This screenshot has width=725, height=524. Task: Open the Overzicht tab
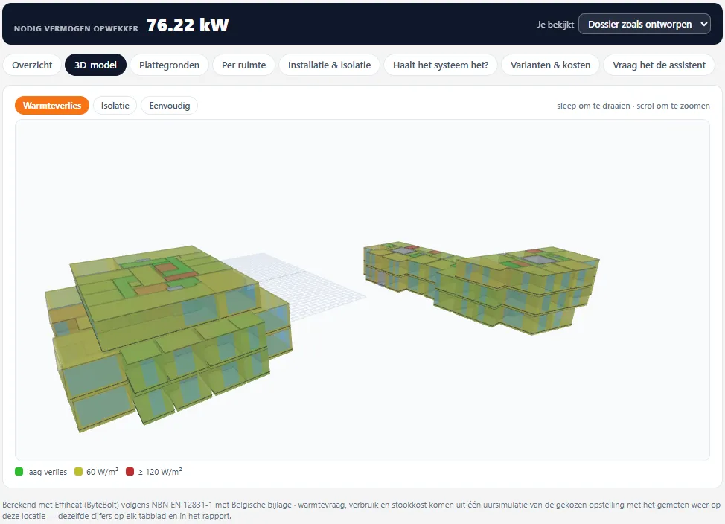[x=32, y=65]
